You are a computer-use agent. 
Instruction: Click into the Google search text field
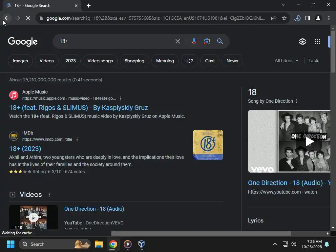click(x=116, y=41)
